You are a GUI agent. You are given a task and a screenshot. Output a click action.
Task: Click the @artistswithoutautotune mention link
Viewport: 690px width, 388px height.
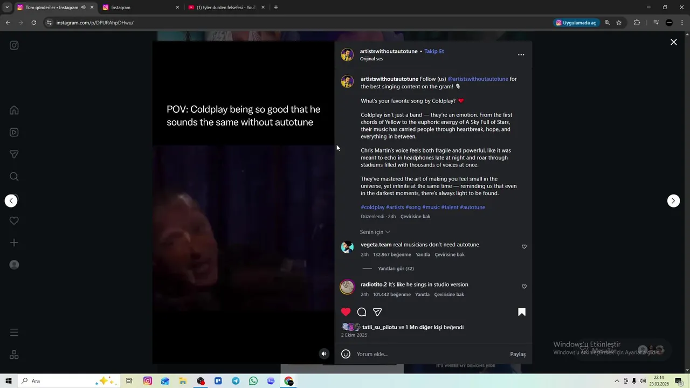click(478, 79)
